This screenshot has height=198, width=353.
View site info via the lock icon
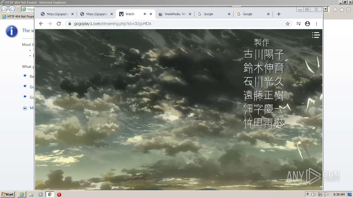pos(69,24)
